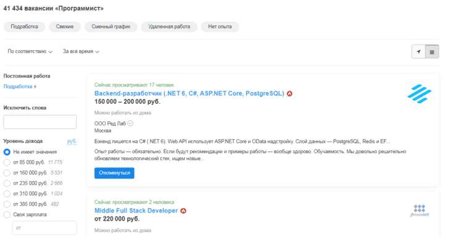Image resolution: width=451 pixels, height=236 pixels.
Task: Click 'Откликнуться' button for Backend vacancy
Action: (114, 173)
